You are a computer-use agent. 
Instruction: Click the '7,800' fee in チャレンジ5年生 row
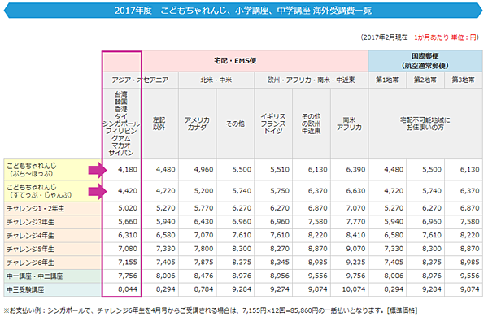pyautogui.click(x=203, y=249)
